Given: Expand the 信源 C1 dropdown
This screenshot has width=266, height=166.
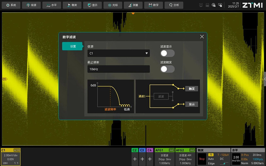Looking at the screenshot, I should click(118, 53).
